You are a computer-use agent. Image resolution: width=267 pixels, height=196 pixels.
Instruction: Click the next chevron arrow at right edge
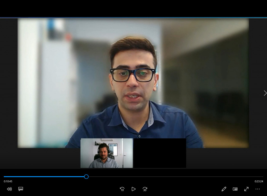click(265, 93)
